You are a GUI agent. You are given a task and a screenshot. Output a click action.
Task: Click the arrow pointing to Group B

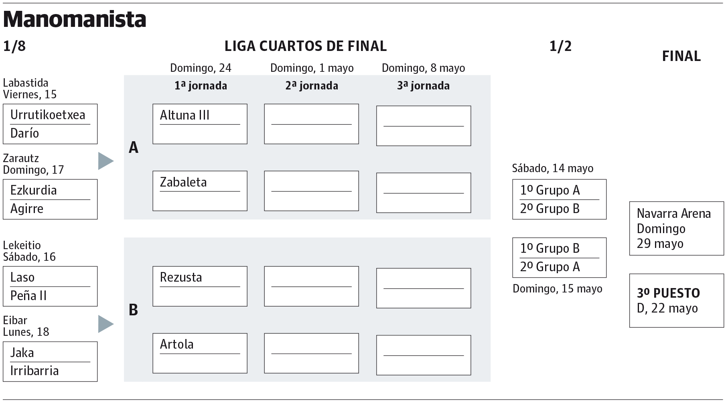pos(106,324)
